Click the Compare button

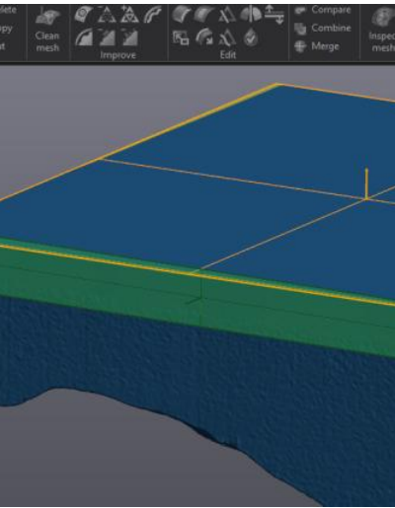coord(323,10)
